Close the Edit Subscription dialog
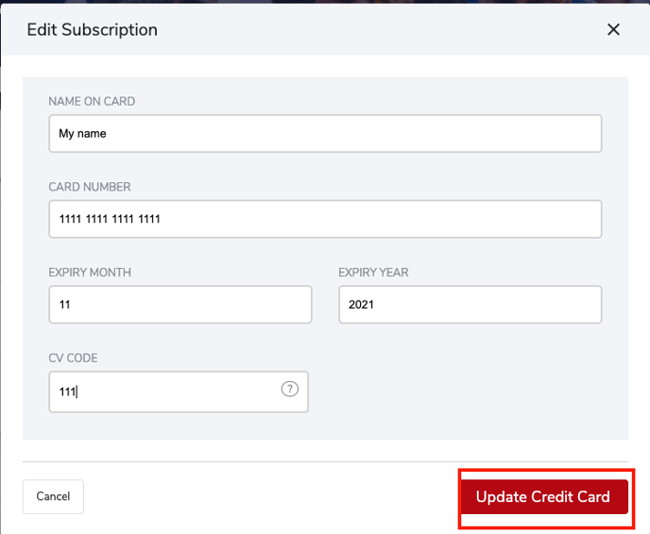 (x=613, y=29)
